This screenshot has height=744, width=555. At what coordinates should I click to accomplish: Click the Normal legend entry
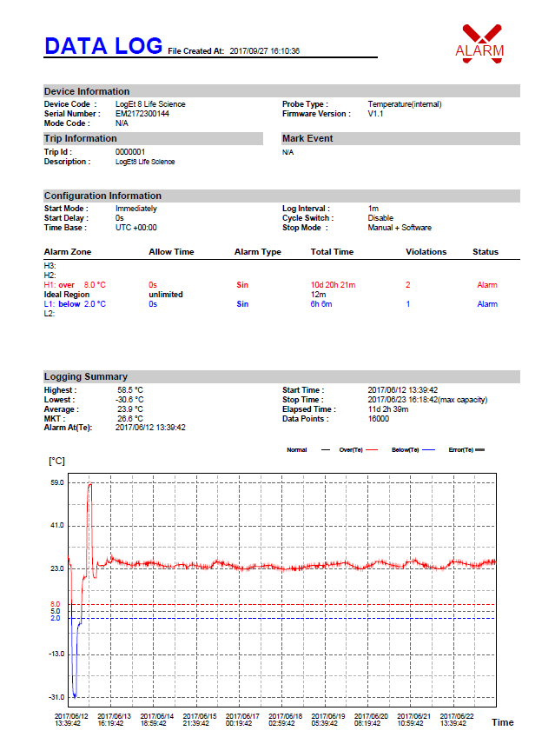point(296,450)
